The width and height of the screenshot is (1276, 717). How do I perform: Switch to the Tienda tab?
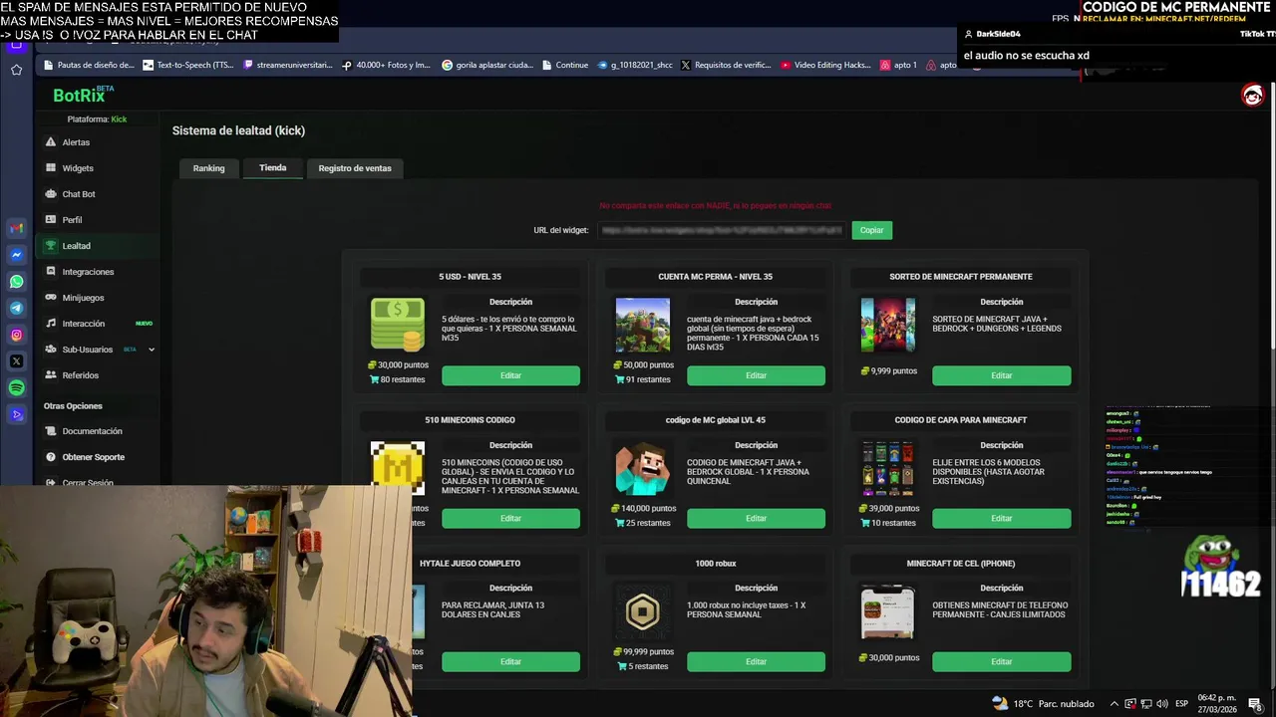click(x=272, y=167)
